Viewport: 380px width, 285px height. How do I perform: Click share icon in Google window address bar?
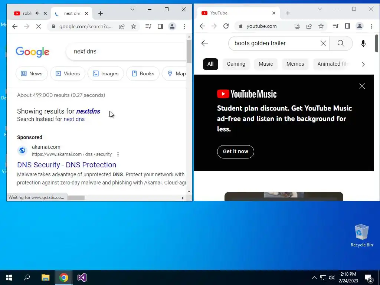(x=122, y=26)
